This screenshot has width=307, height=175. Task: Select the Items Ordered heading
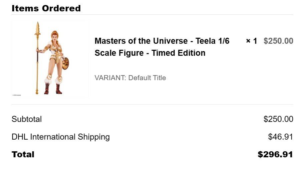click(x=46, y=8)
